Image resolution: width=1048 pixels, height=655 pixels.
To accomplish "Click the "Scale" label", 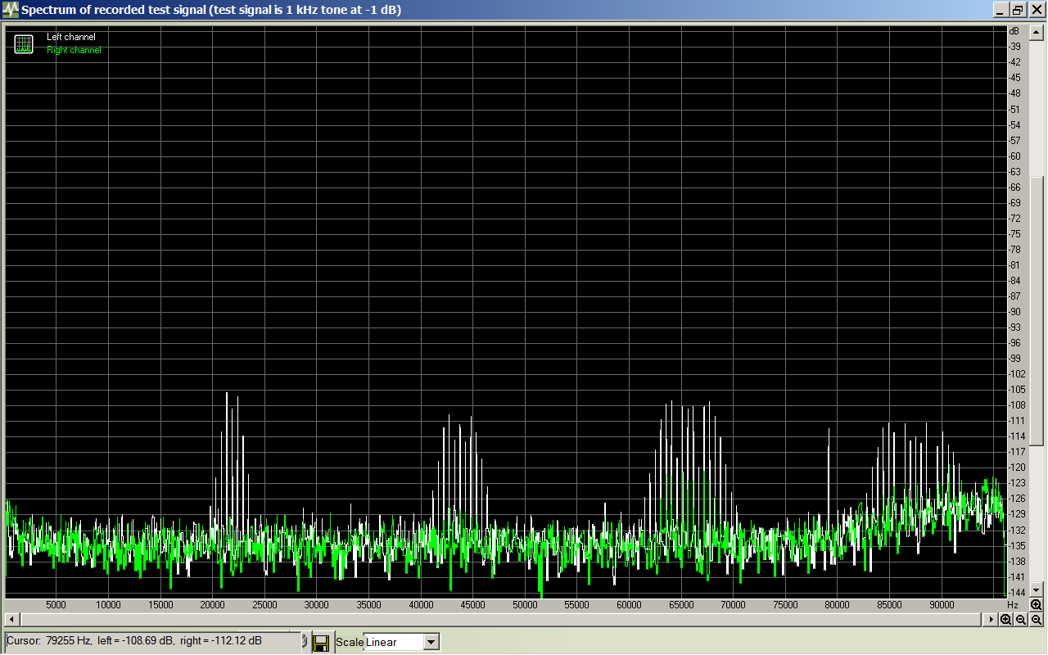I will 350,643.
